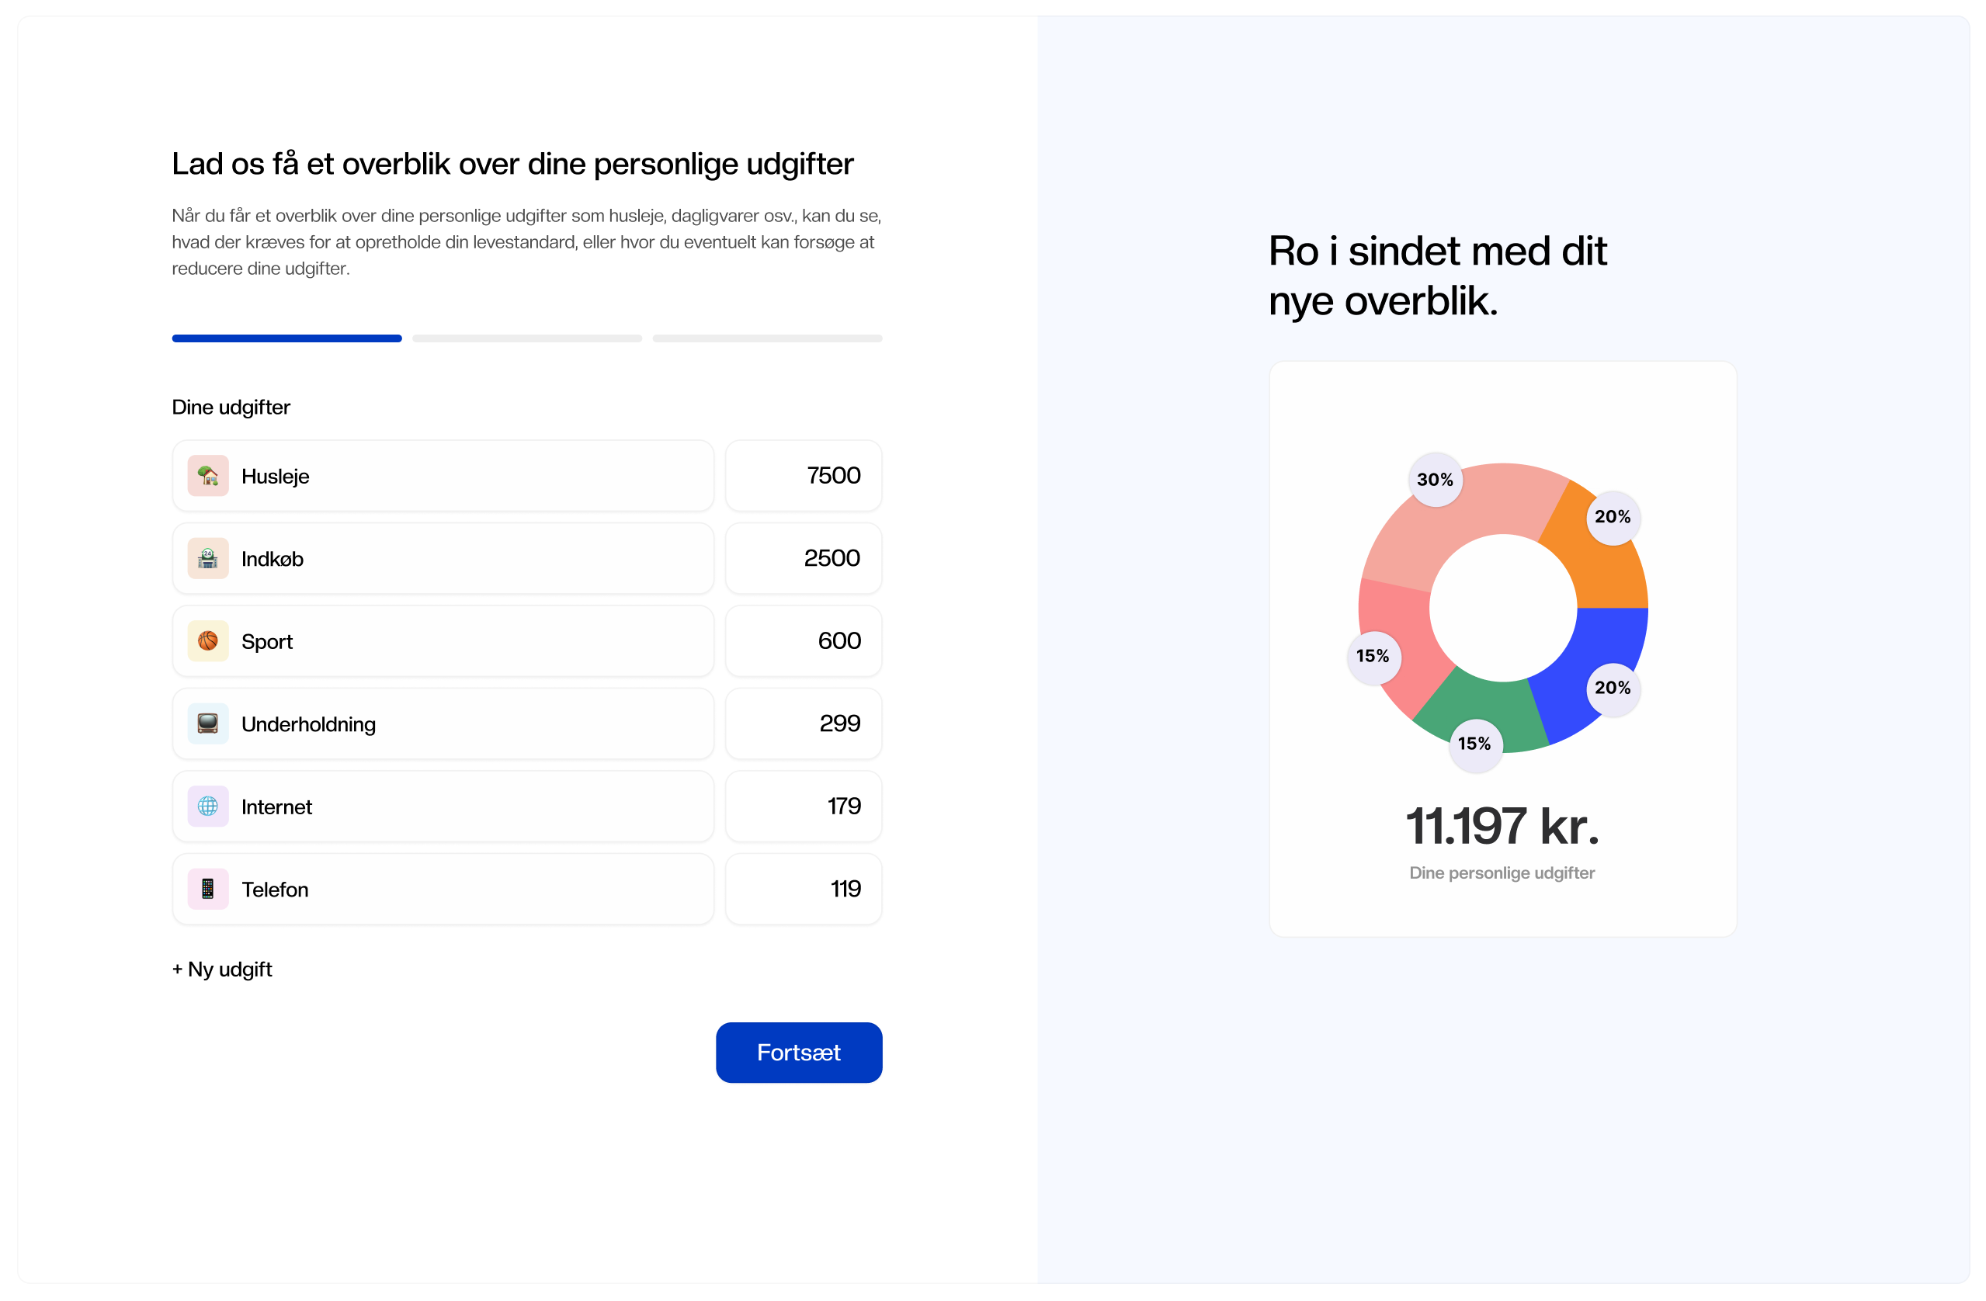
Task: Edit the Husleje amount field 7500
Action: [804, 476]
